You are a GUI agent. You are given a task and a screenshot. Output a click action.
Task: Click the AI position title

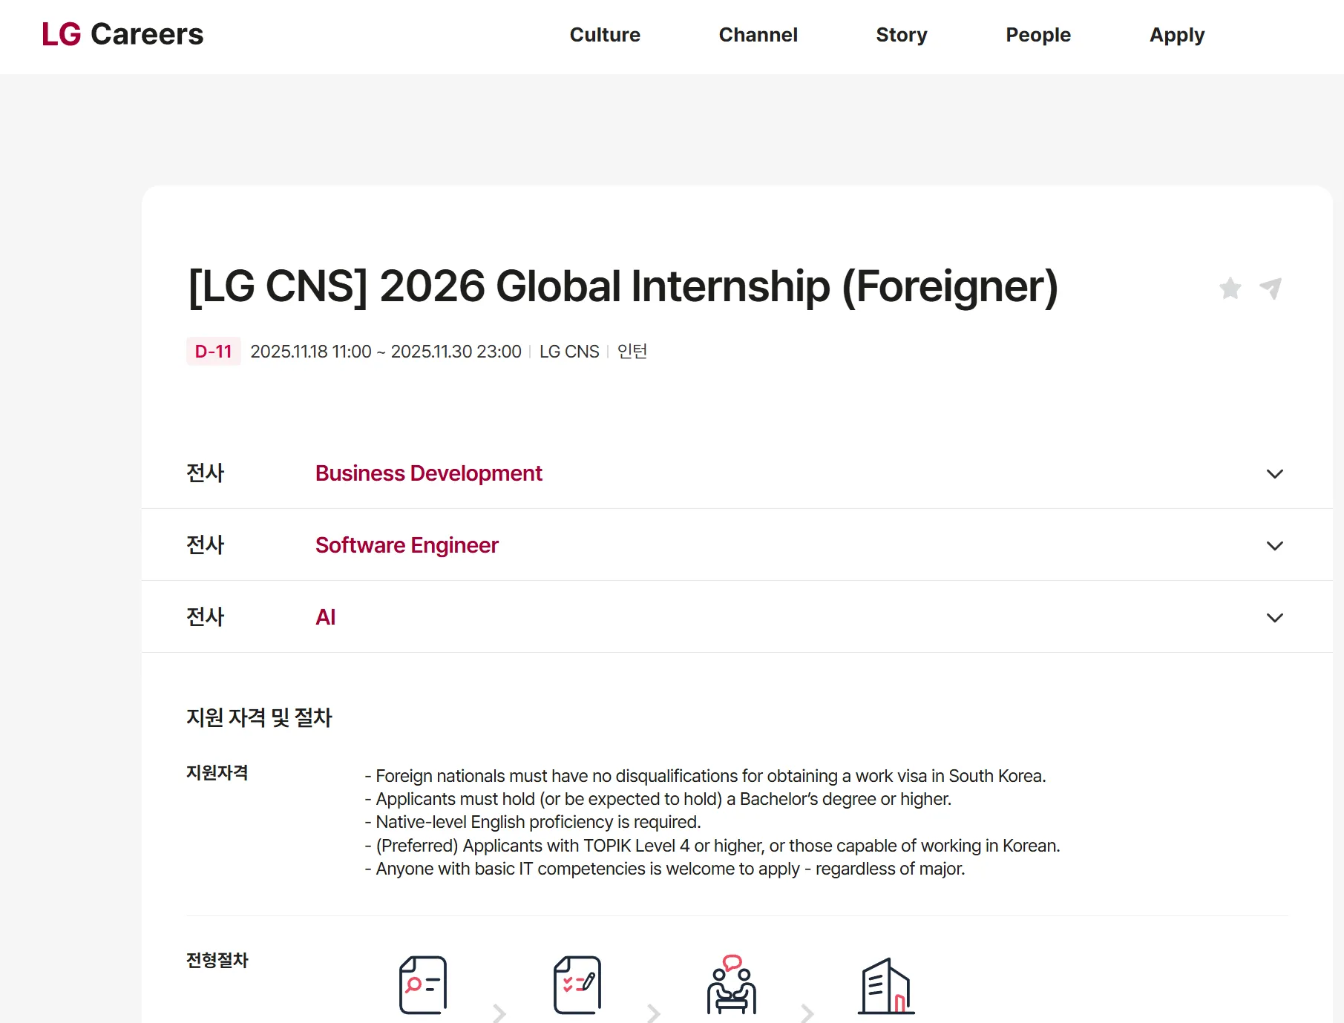click(x=326, y=617)
